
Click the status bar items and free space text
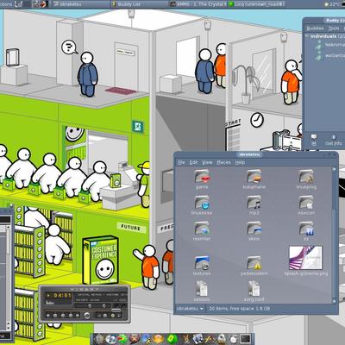tap(240, 309)
